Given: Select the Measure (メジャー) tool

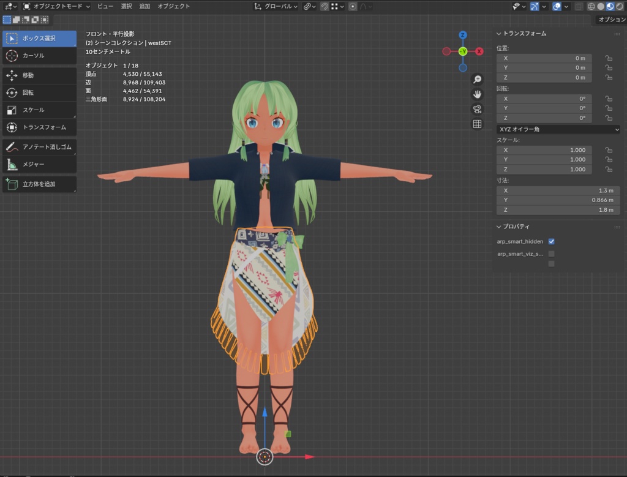Looking at the screenshot, I should (39, 164).
